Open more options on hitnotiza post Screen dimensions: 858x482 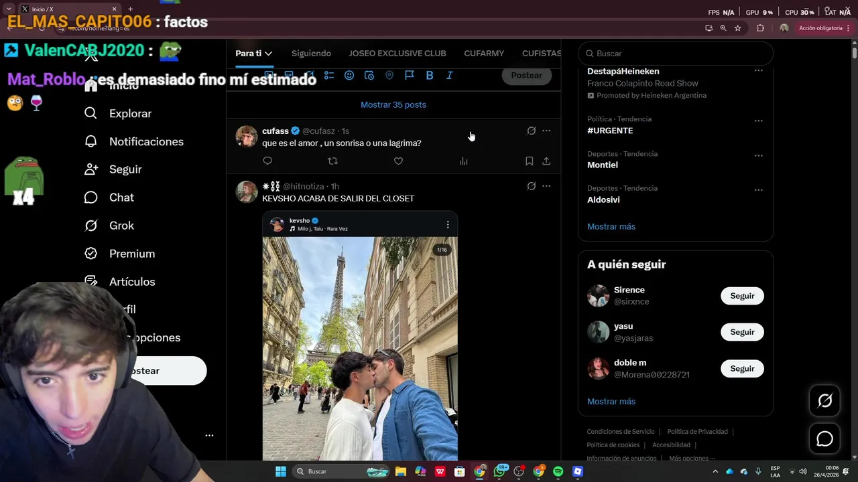coord(546,186)
